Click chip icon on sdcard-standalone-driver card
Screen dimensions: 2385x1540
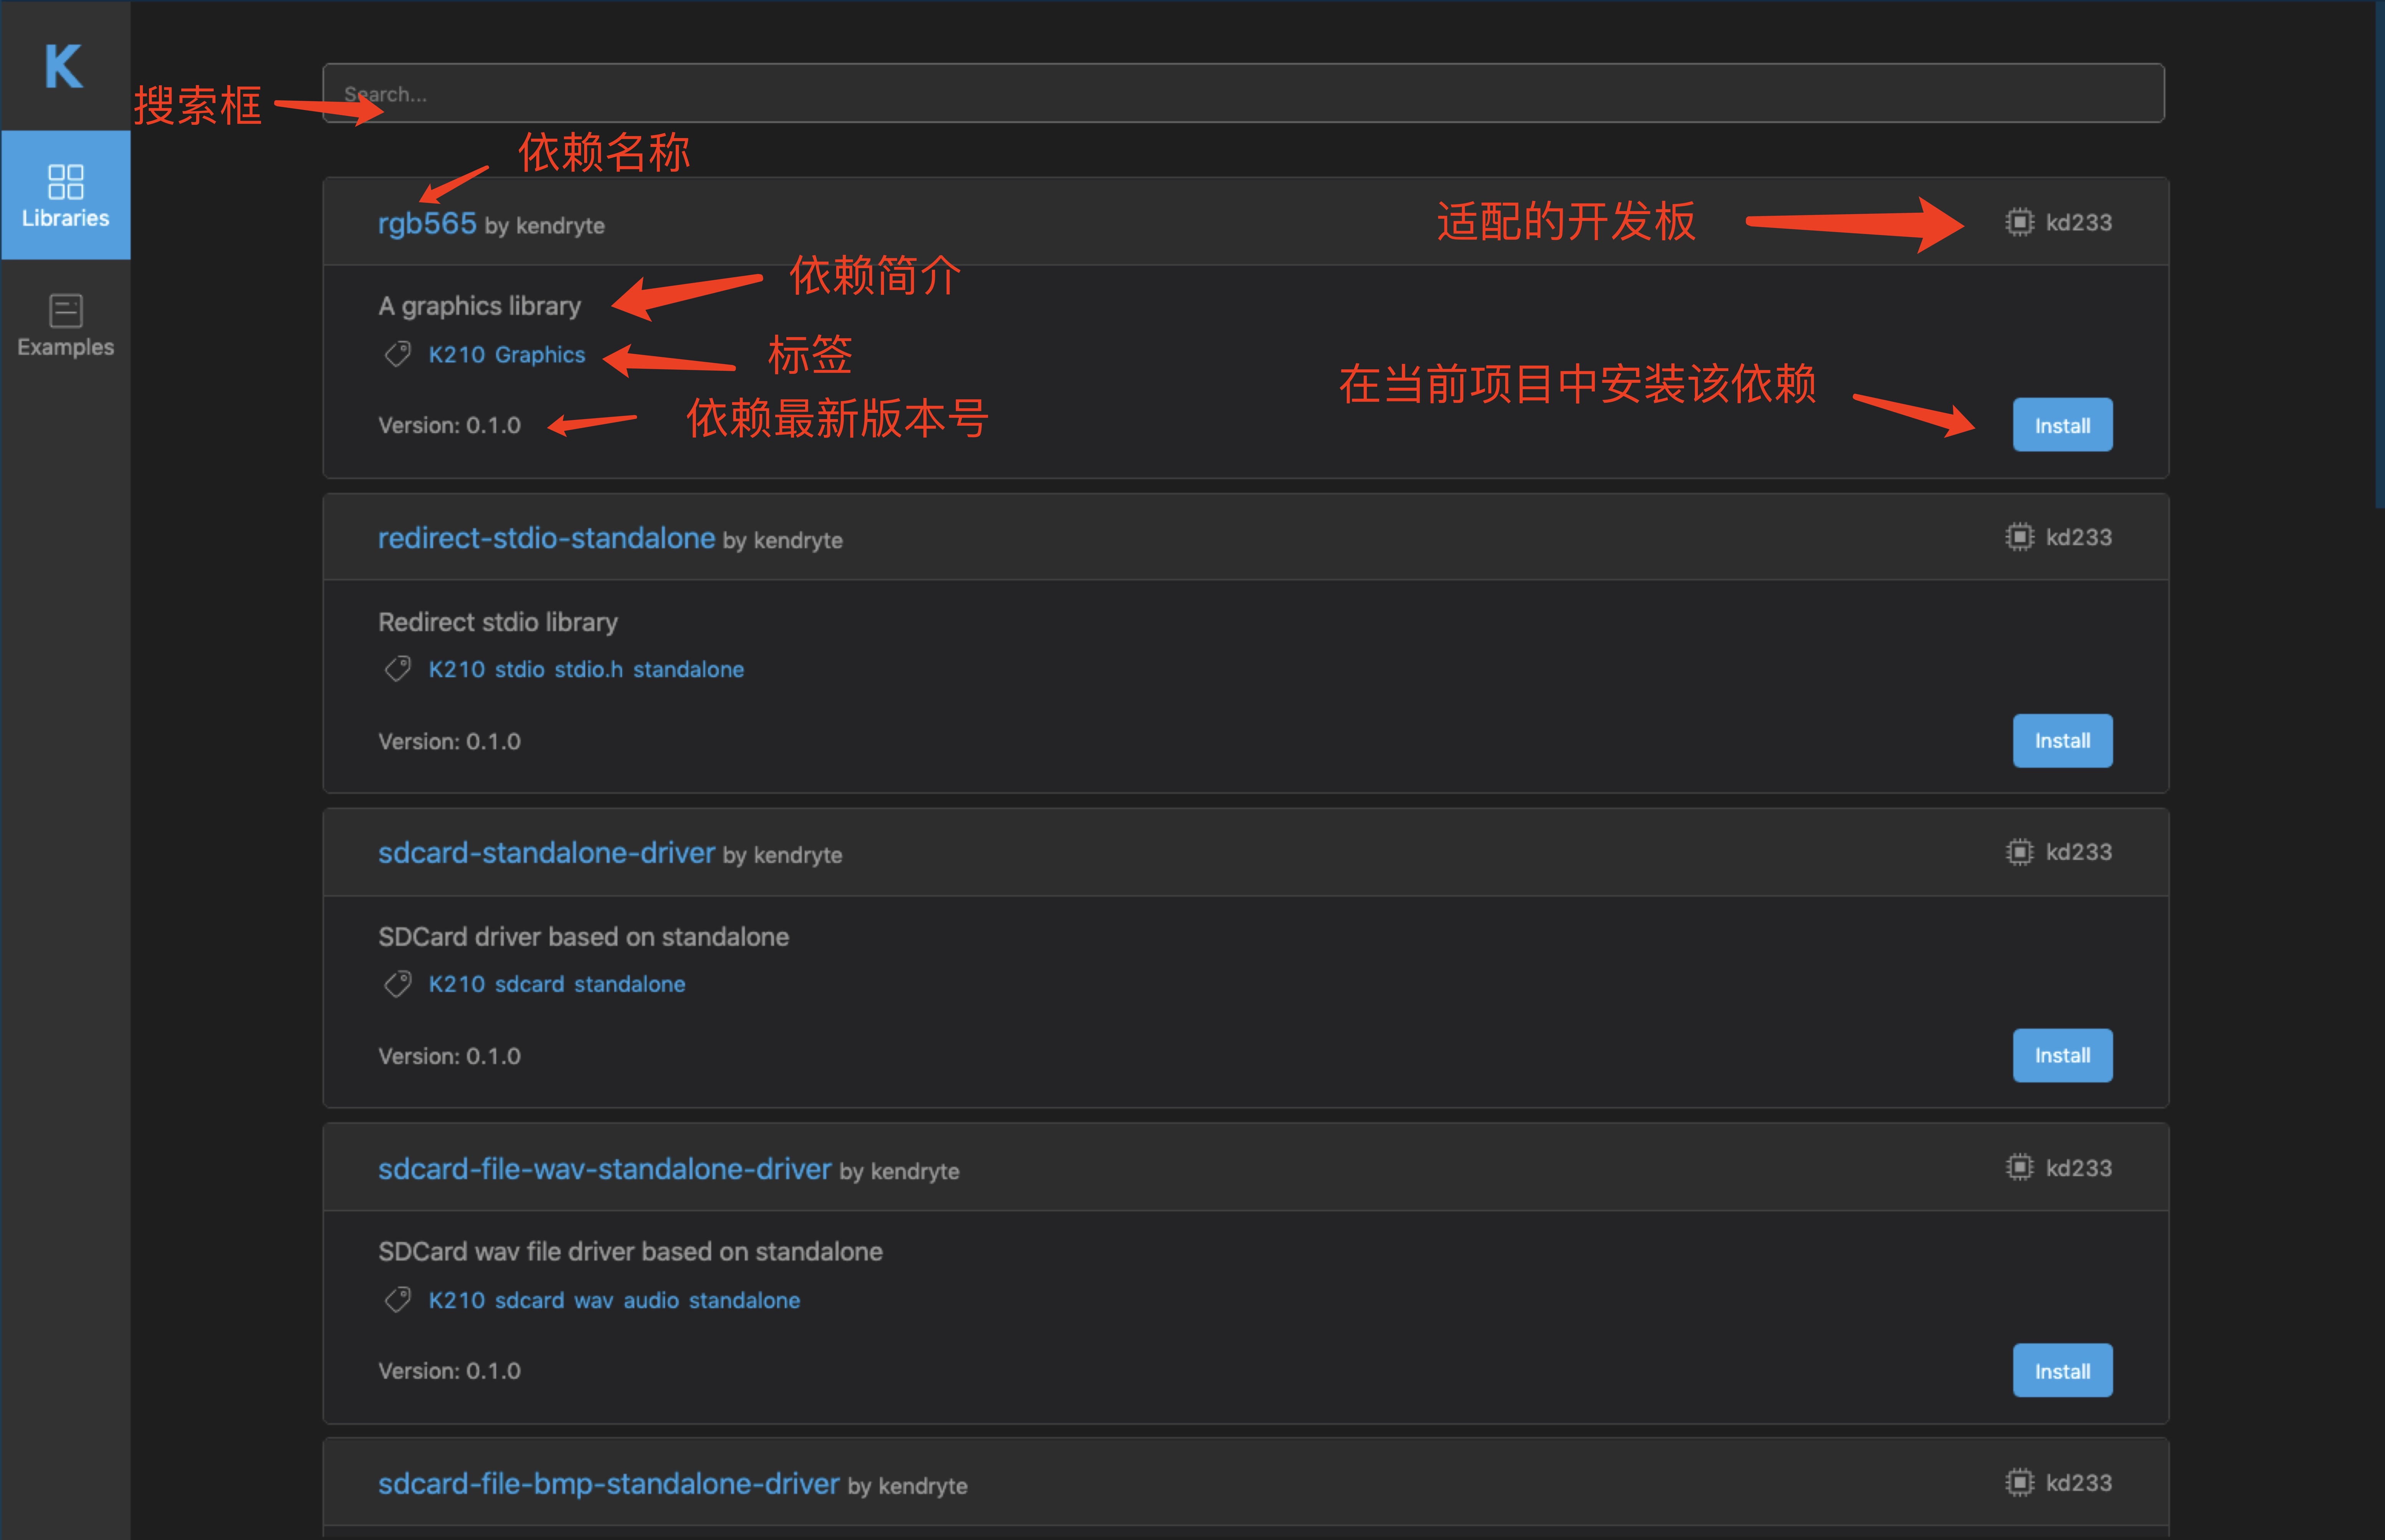point(2019,852)
